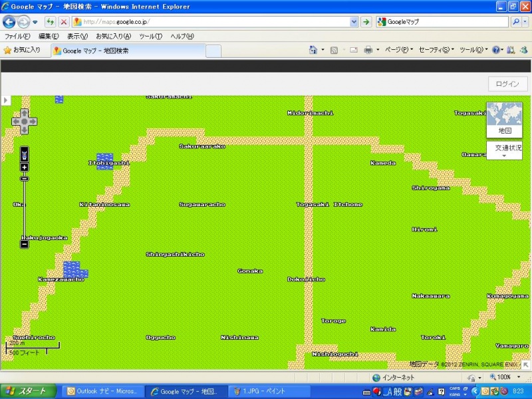532x399 pixels.
Task: Click the Googleマップ search box
Action: (442, 22)
